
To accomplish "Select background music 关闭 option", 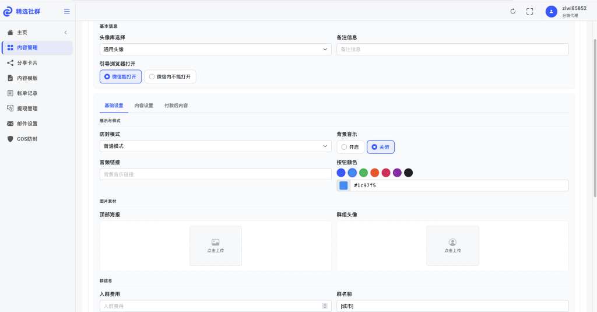I will (x=381, y=147).
